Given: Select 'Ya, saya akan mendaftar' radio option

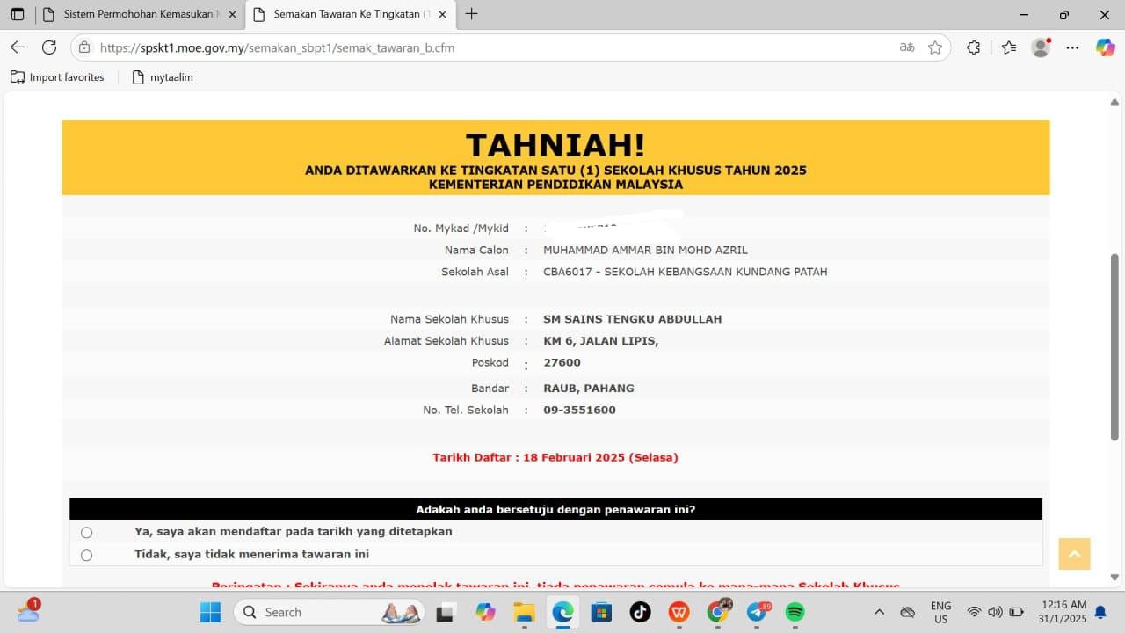Looking at the screenshot, I should coord(86,533).
